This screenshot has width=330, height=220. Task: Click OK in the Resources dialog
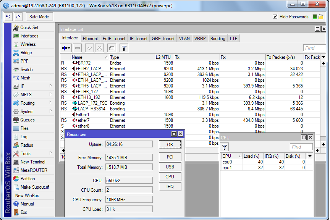pyautogui.click(x=170, y=145)
